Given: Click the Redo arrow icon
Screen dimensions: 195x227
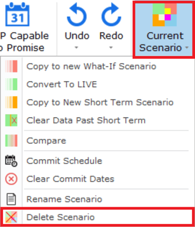Looking at the screenshot, I should coord(111,14).
